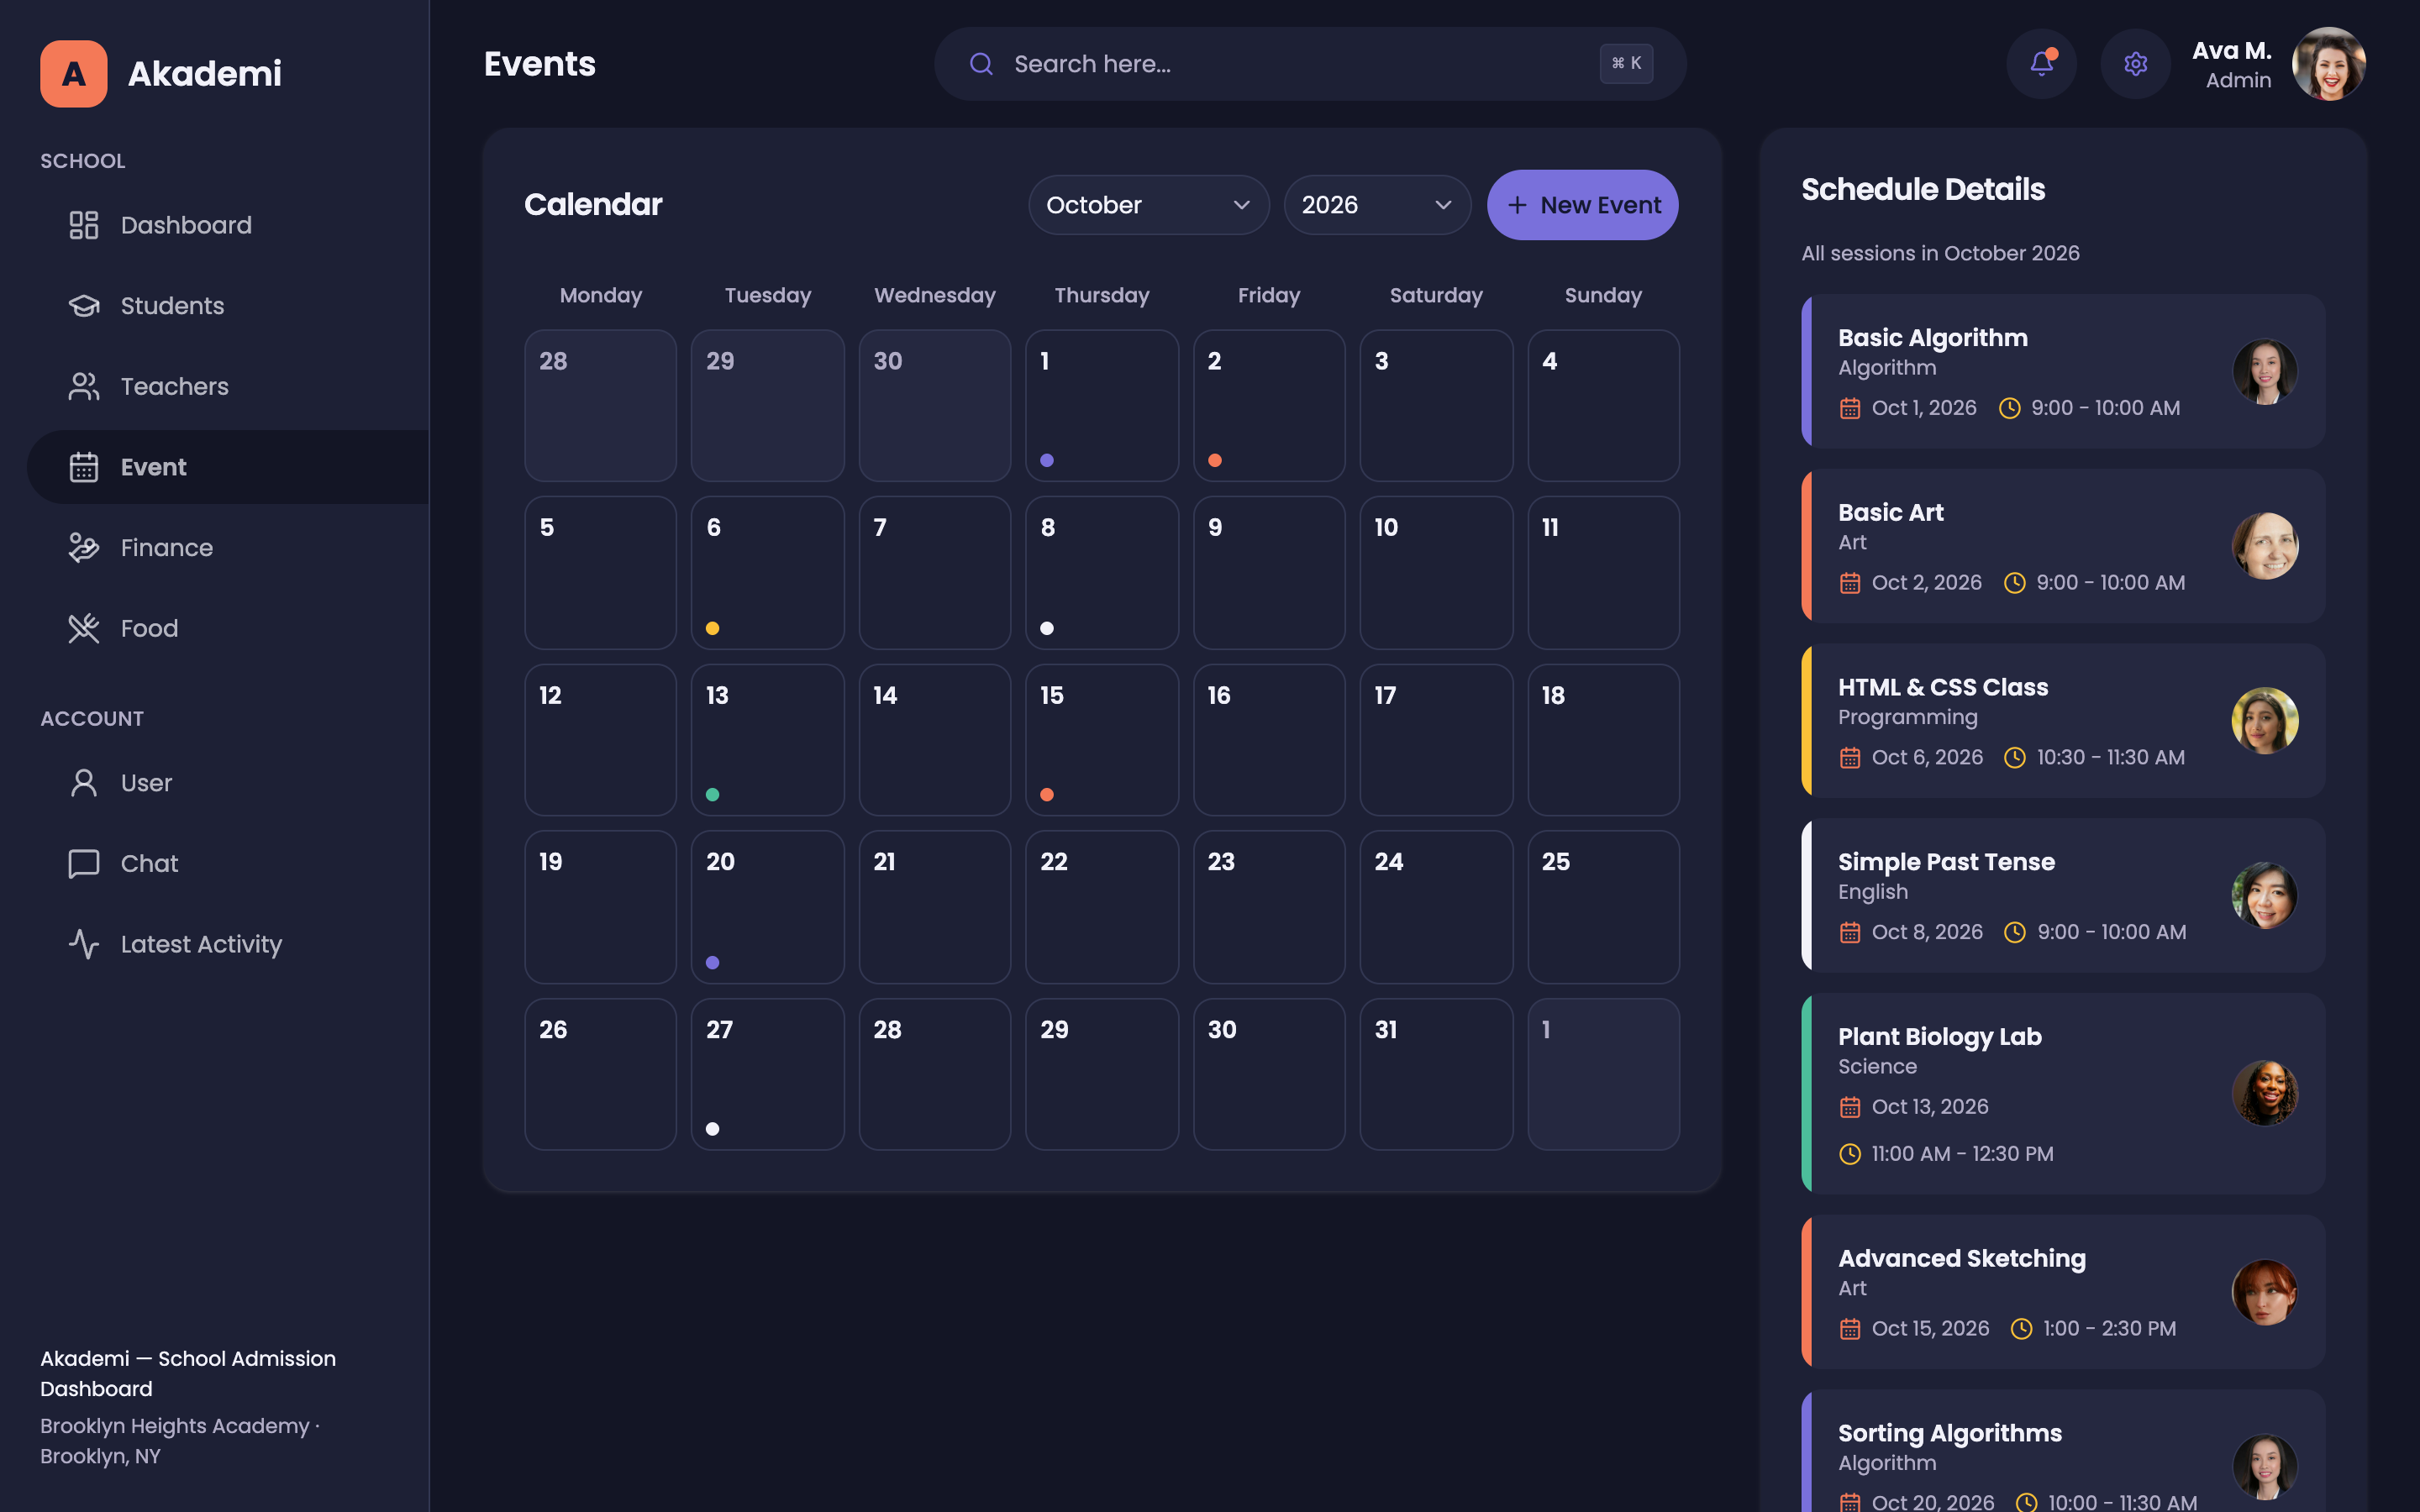Select calendar day 13
2420x1512 pixels.
767,740
